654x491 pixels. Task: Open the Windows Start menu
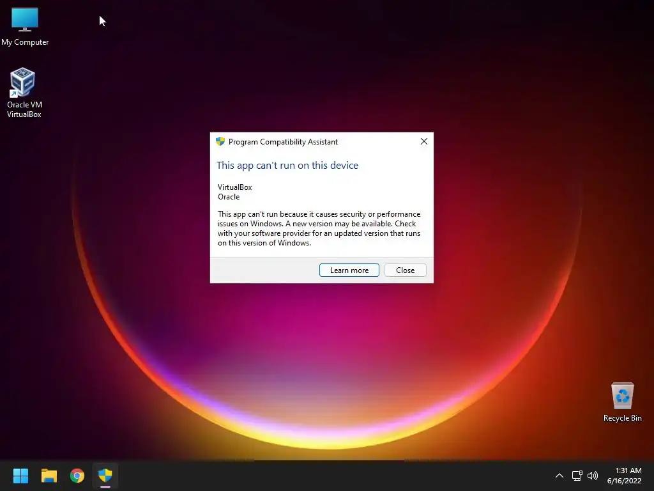coord(20,476)
